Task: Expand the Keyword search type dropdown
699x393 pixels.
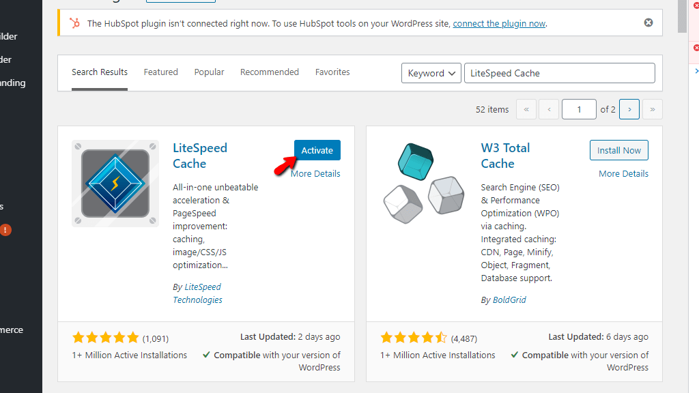Action: 431,73
